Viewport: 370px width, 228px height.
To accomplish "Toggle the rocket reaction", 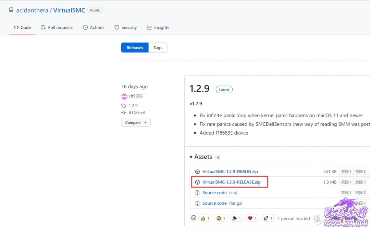I will pyautogui.click(x=268, y=218).
